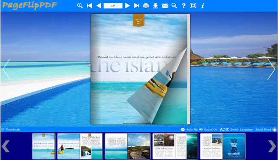Click the page number field 1/9
The height and width of the screenshot is (160, 278).
[x=113, y=6]
